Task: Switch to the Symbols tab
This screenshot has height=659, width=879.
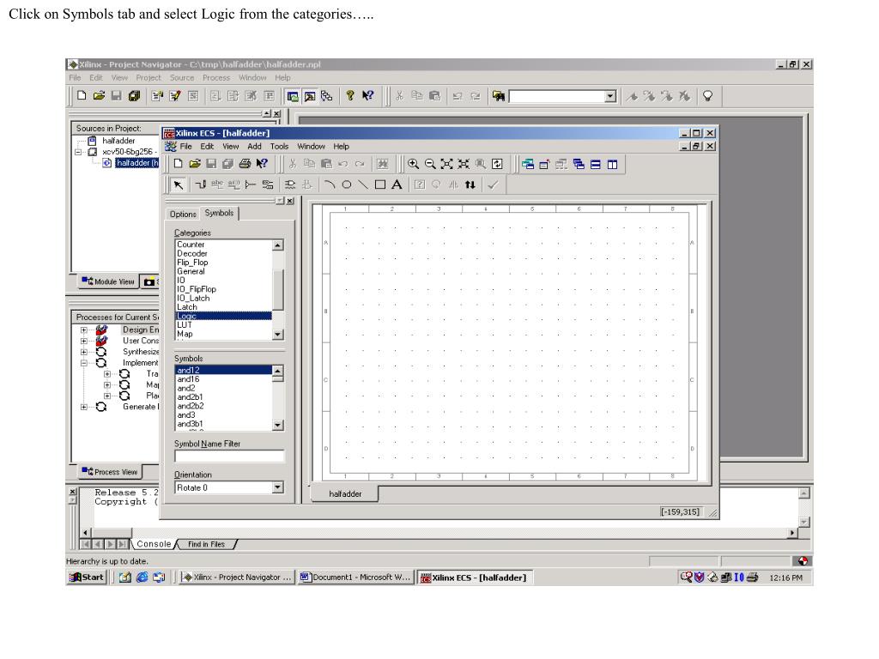Action: pos(219,213)
